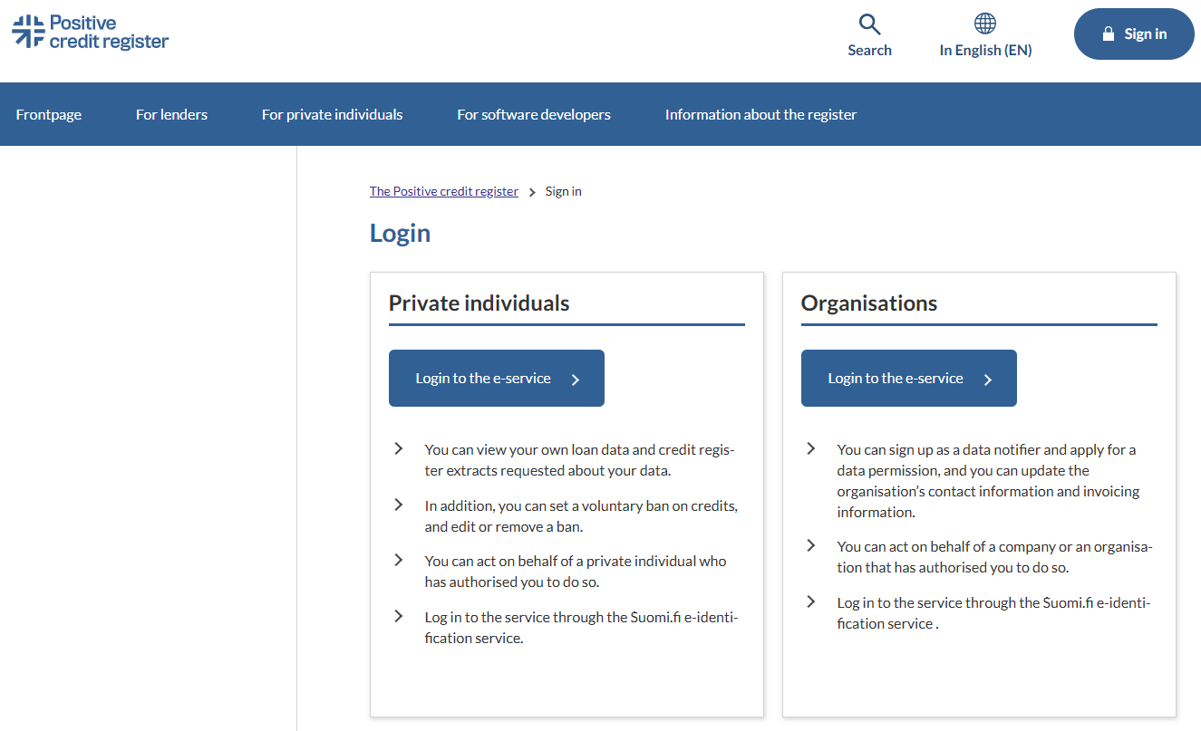Select For lenders in navigation bar

pos(171,114)
